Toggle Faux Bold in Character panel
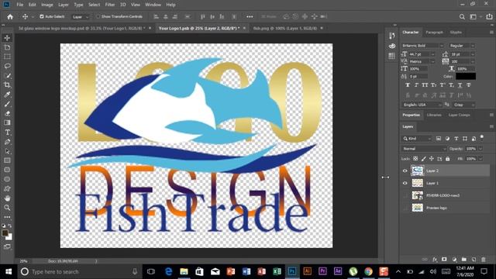 [408, 85]
